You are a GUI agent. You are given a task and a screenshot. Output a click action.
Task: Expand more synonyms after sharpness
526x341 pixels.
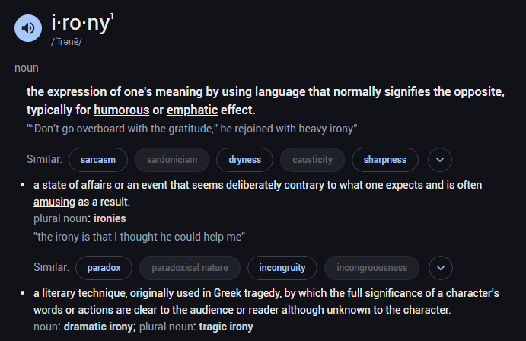[440, 160]
